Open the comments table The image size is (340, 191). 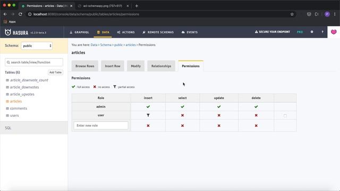pyautogui.click(x=19, y=108)
